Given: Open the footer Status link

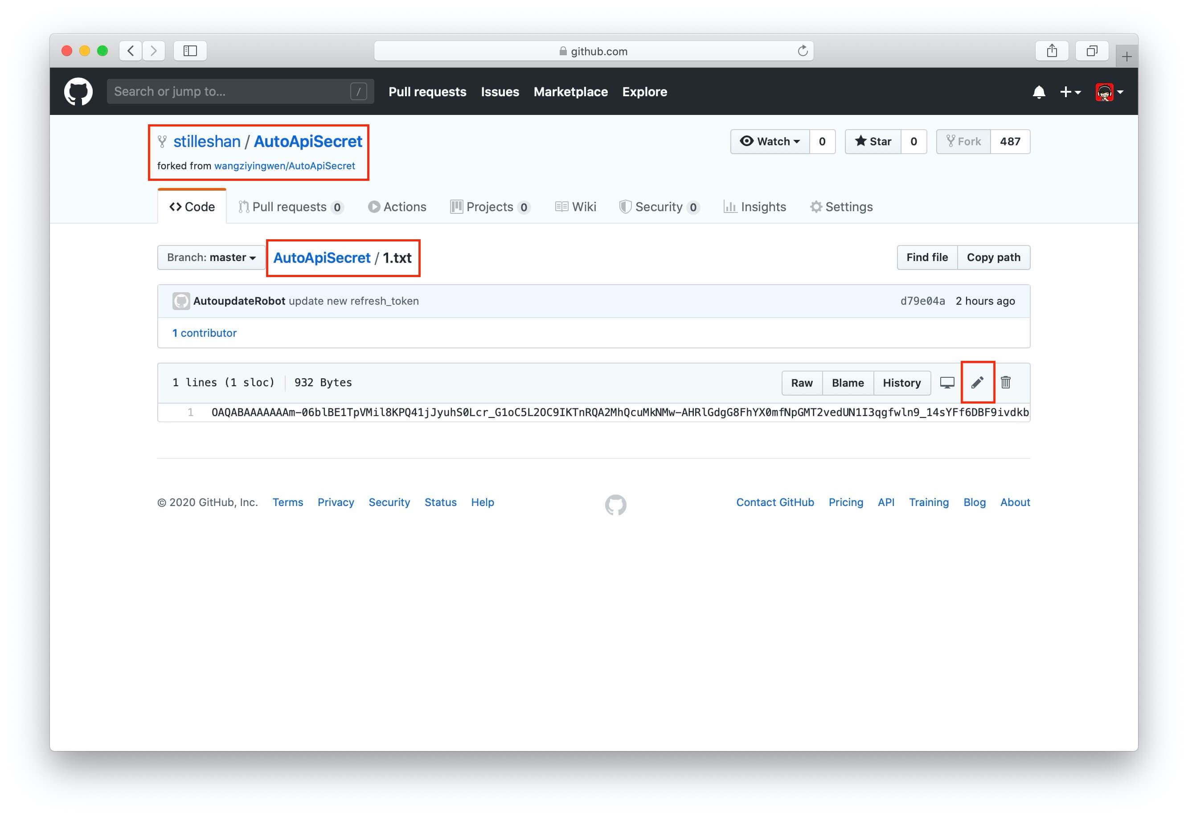Looking at the screenshot, I should [x=440, y=502].
